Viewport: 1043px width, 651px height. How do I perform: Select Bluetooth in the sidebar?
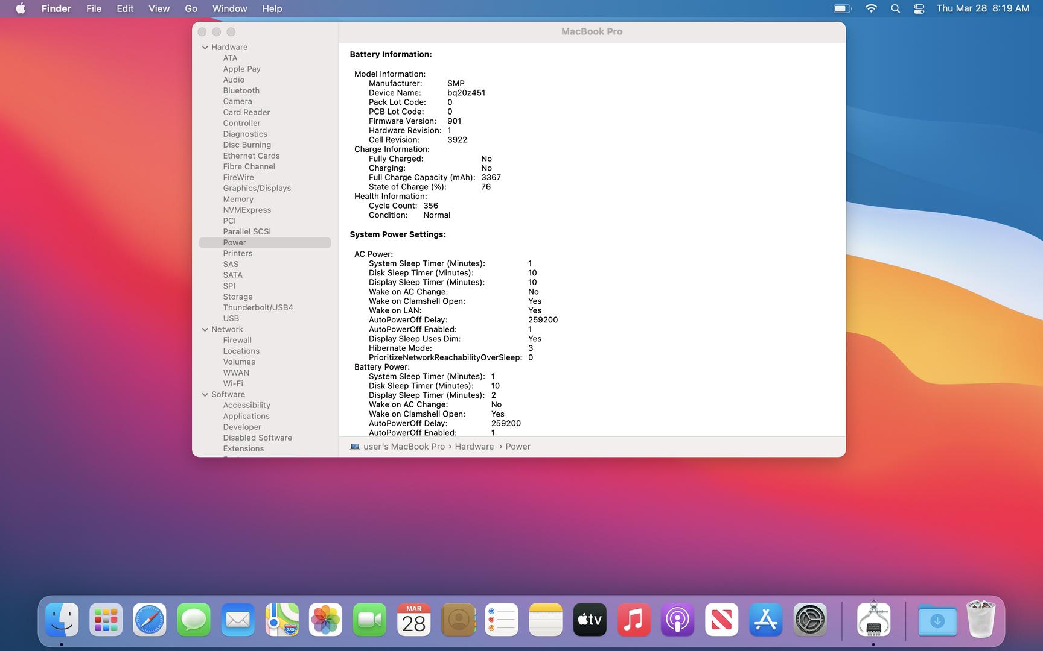[x=241, y=90]
